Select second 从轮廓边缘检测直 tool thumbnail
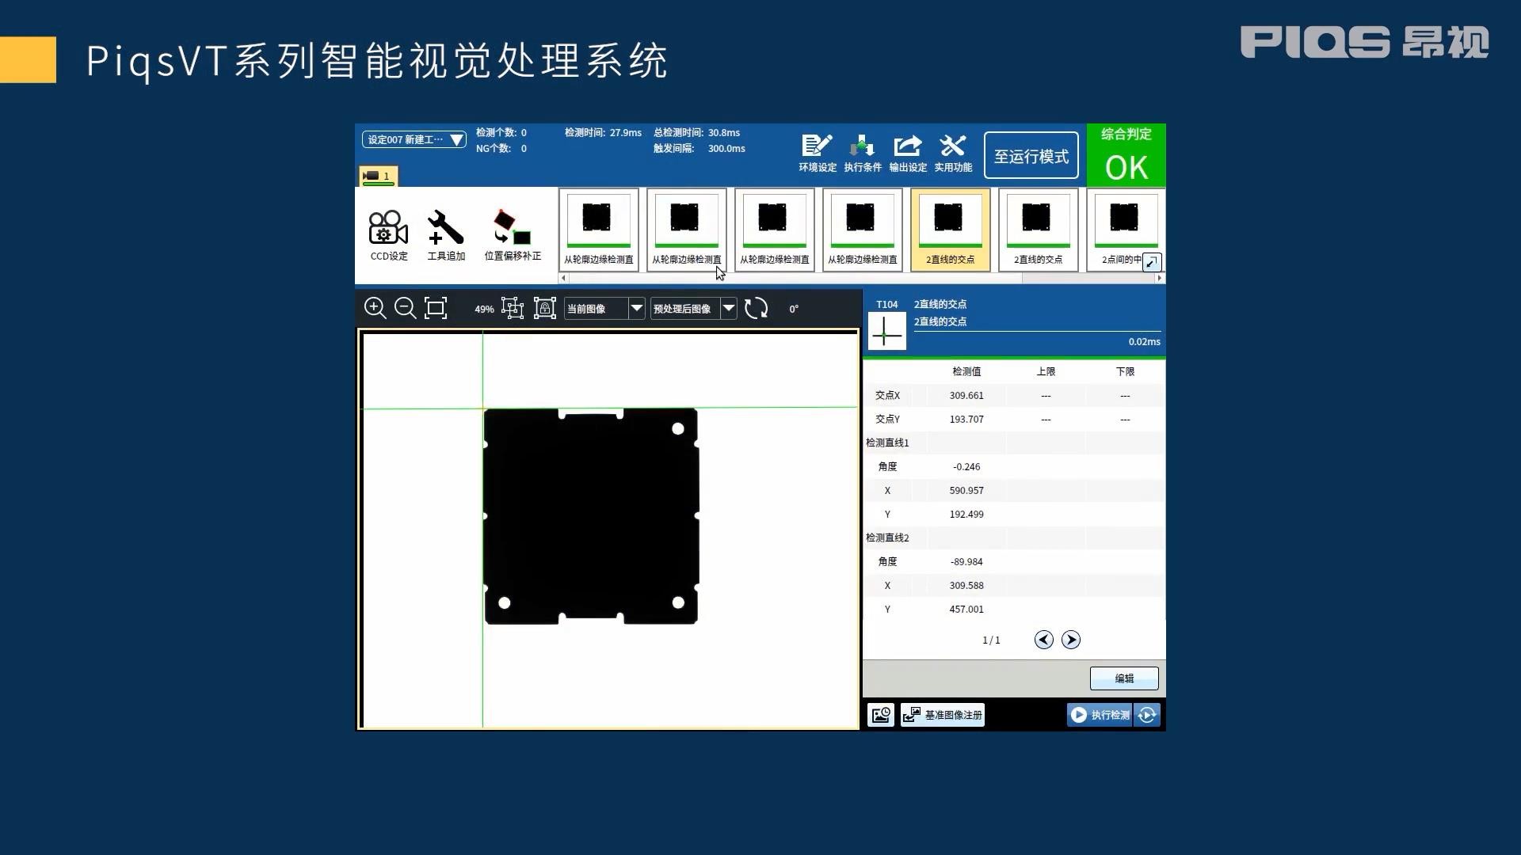The height and width of the screenshot is (855, 1521). pyautogui.click(x=686, y=230)
